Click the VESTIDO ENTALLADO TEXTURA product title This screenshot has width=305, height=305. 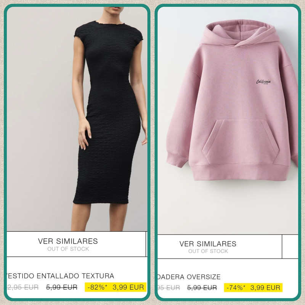pyautogui.click(x=61, y=276)
